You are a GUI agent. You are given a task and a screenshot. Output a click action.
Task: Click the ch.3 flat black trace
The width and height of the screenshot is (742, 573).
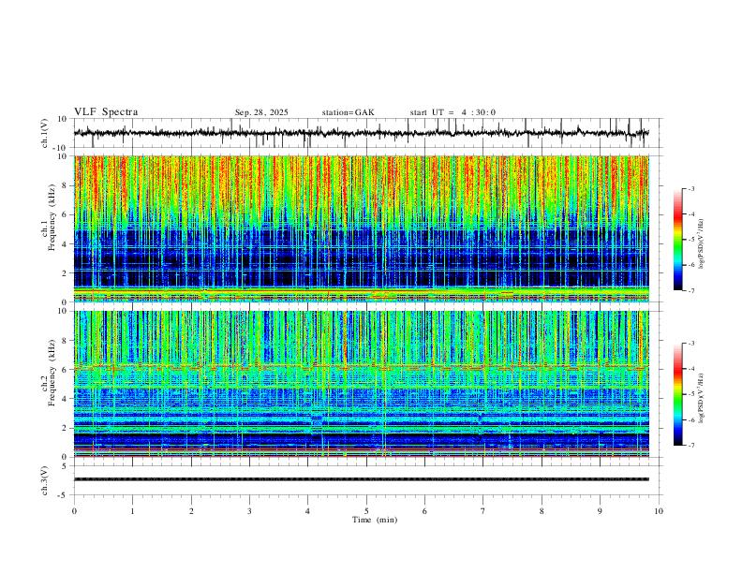(x=361, y=479)
